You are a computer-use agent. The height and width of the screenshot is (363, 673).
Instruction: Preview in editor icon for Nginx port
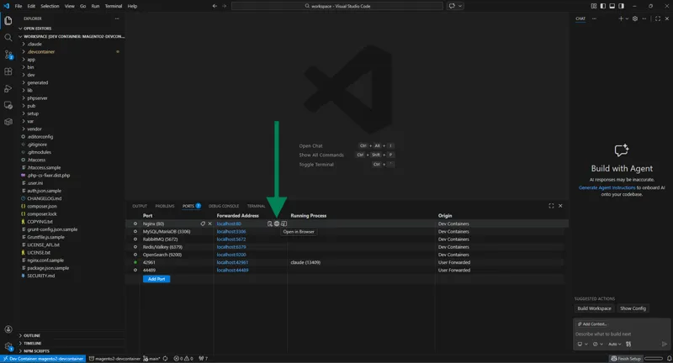[x=284, y=224]
